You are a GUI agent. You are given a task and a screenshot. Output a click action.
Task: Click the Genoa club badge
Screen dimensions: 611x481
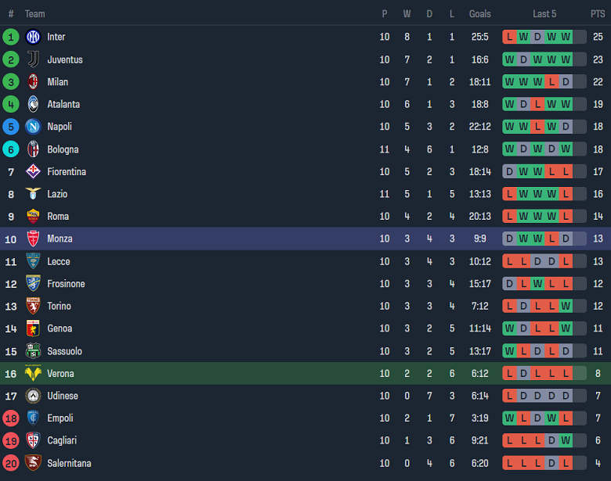point(33,328)
